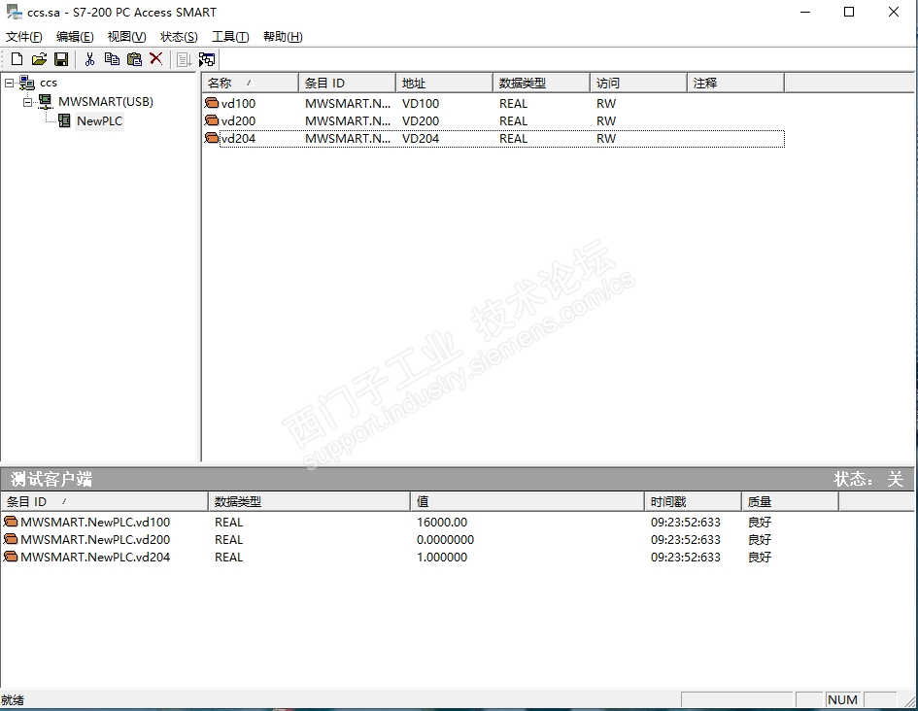
Task: Sort items by 条目 ID column in upper list
Action: click(x=347, y=84)
